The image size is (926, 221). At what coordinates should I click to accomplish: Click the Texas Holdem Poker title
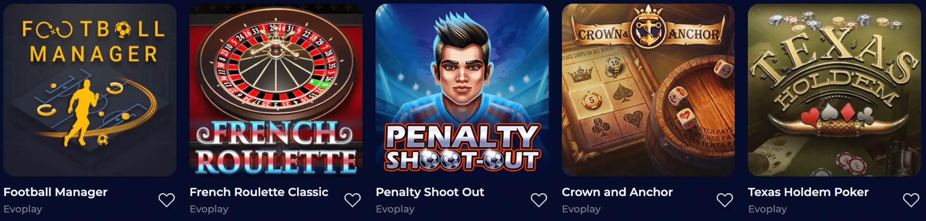point(808,192)
